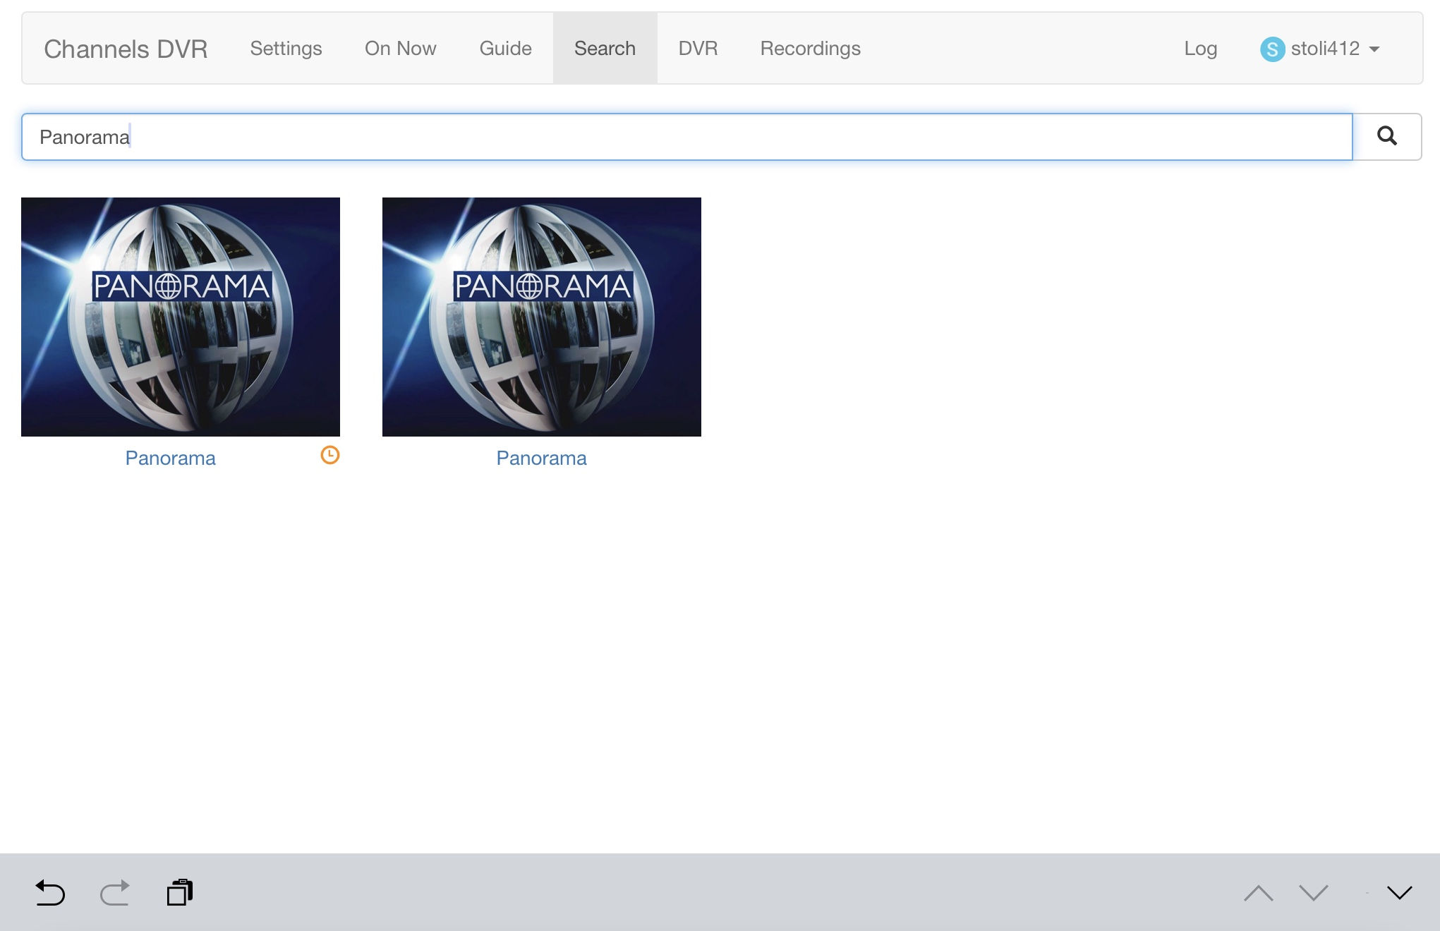The image size is (1440, 931).
Task: Open the Log page
Action: [1200, 49]
